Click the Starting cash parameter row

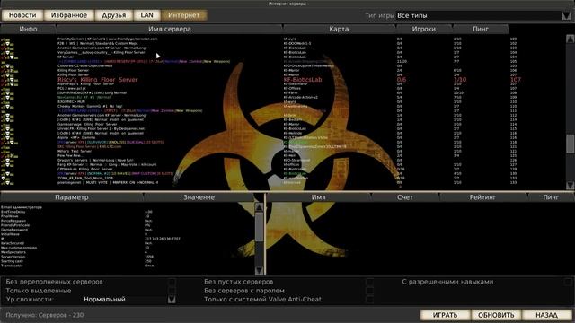(x=128, y=261)
